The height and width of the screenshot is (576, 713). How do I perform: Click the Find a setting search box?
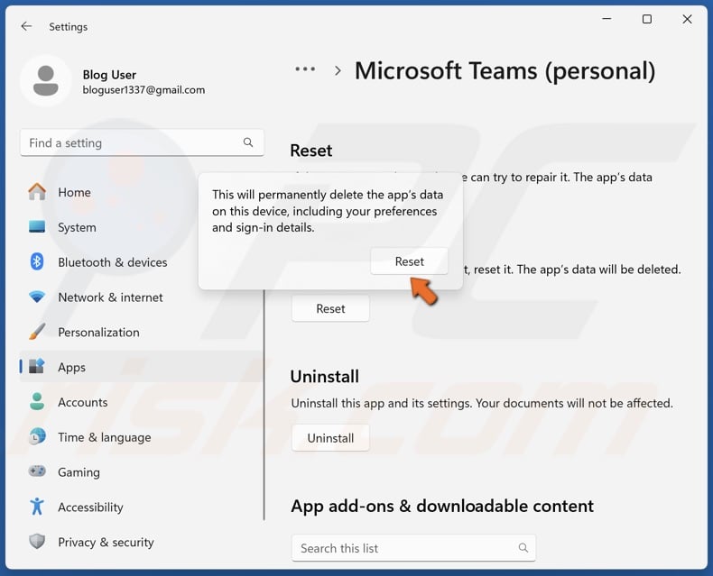tap(142, 142)
